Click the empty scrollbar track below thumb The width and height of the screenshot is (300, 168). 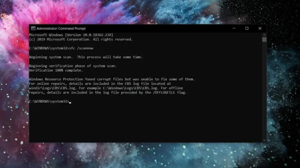[264, 90]
